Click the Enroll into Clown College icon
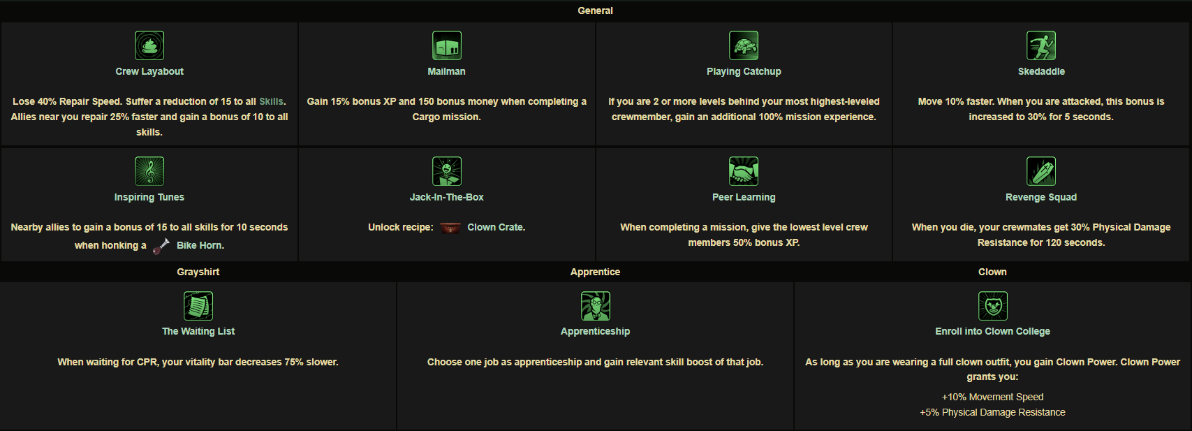 [993, 306]
